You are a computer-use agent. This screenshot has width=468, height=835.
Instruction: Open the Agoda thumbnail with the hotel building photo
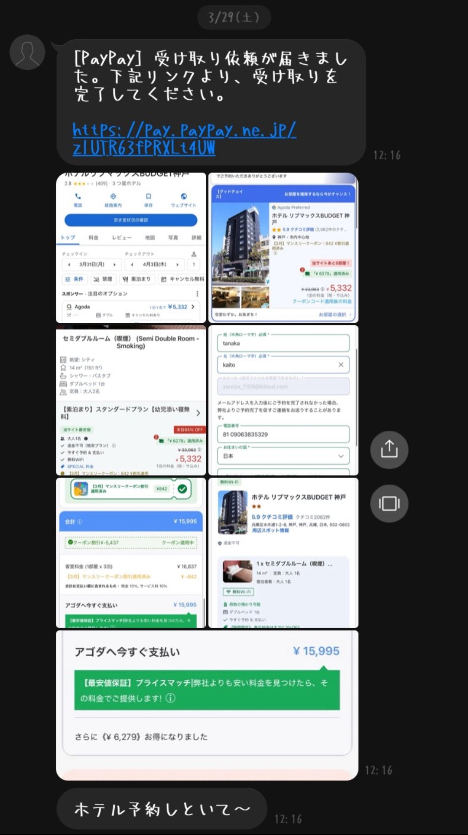coord(283,248)
